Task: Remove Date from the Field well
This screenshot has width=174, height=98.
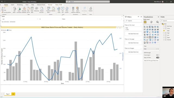Action: click(158, 49)
